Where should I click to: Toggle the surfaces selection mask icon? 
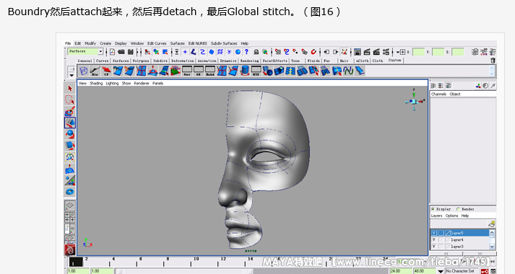tap(212, 52)
